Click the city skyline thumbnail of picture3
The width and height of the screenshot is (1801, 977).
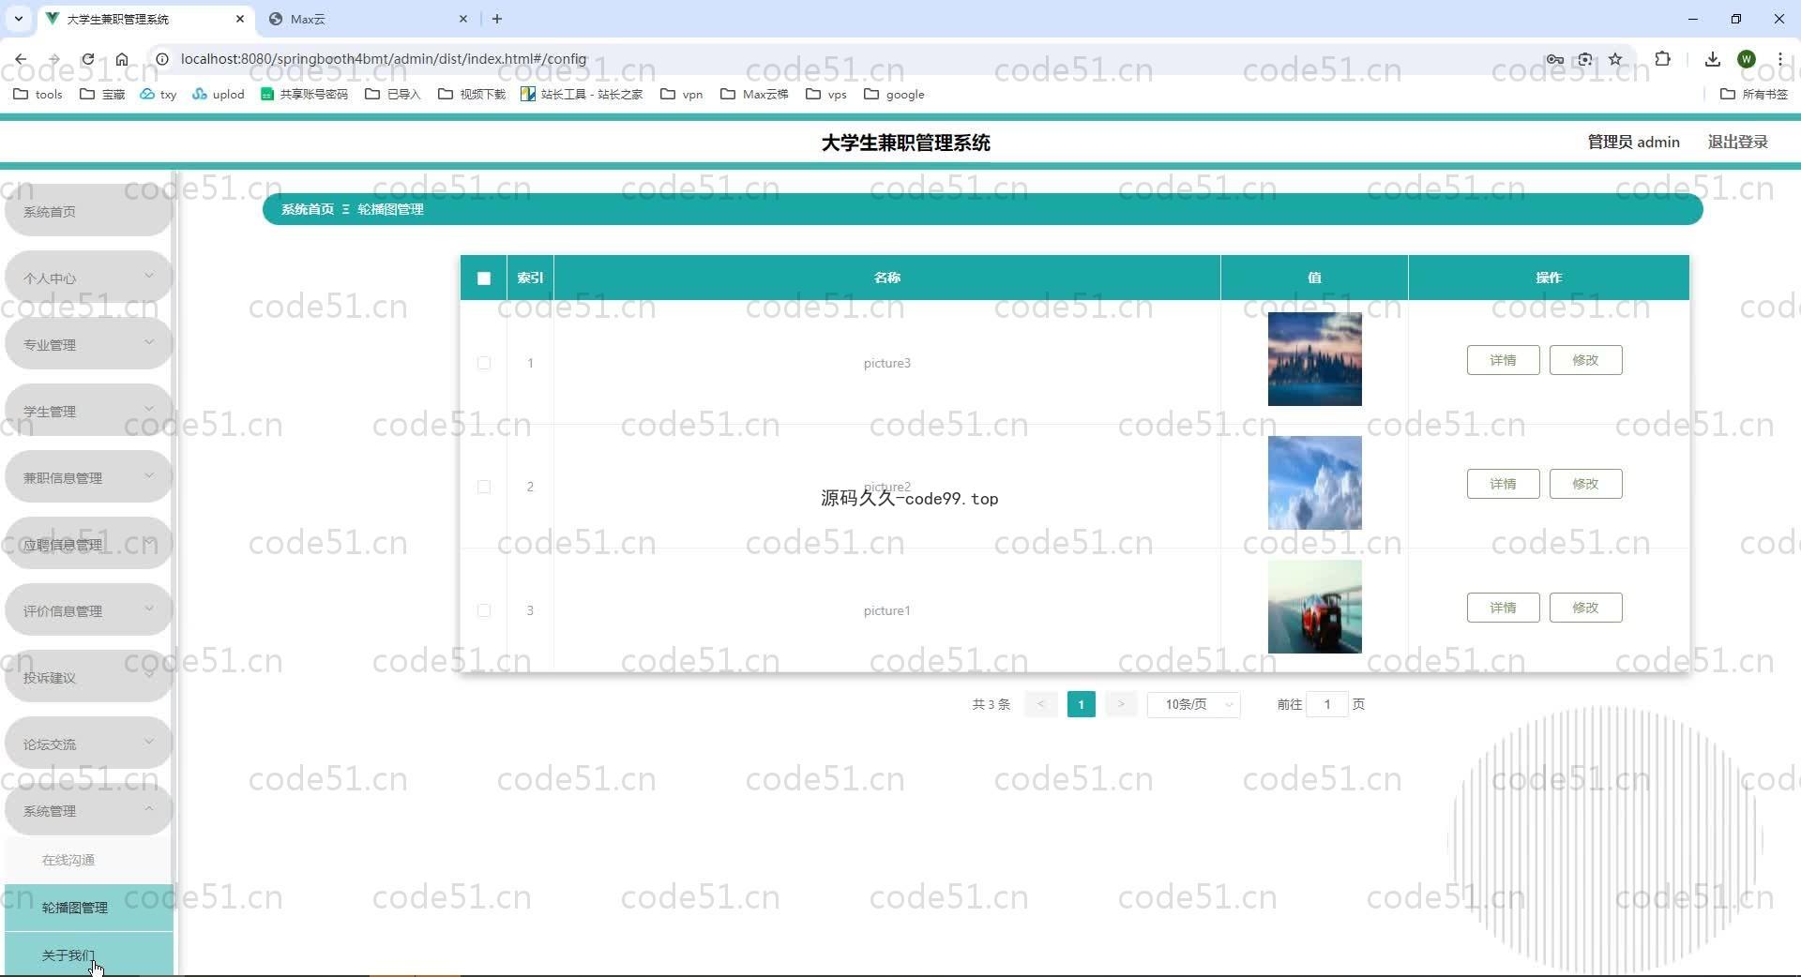pos(1314,359)
